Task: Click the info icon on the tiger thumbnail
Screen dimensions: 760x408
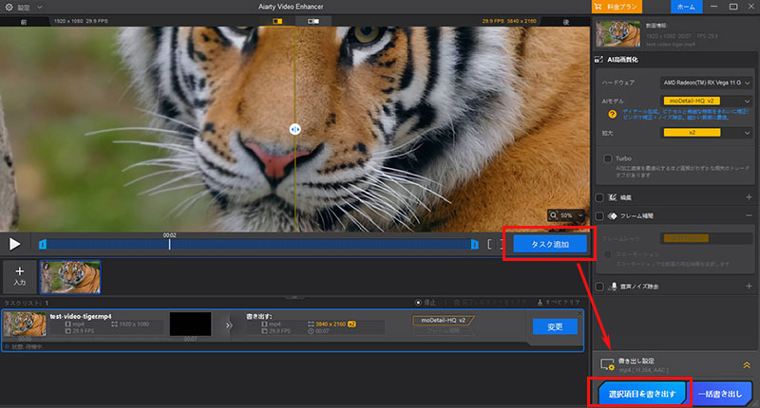Action: click(x=47, y=267)
